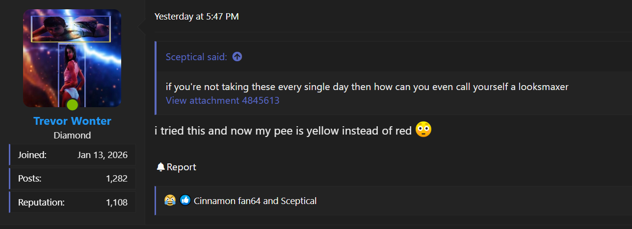The width and height of the screenshot is (632, 229).
Task: Click the join date Jan 13, 2026
Action: point(103,155)
